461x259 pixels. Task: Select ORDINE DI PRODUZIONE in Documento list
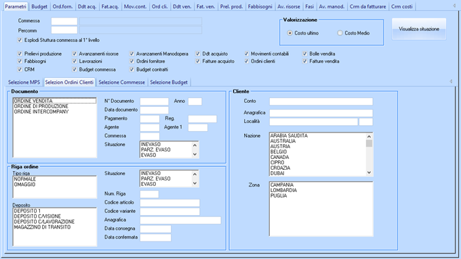click(x=55, y=106)
